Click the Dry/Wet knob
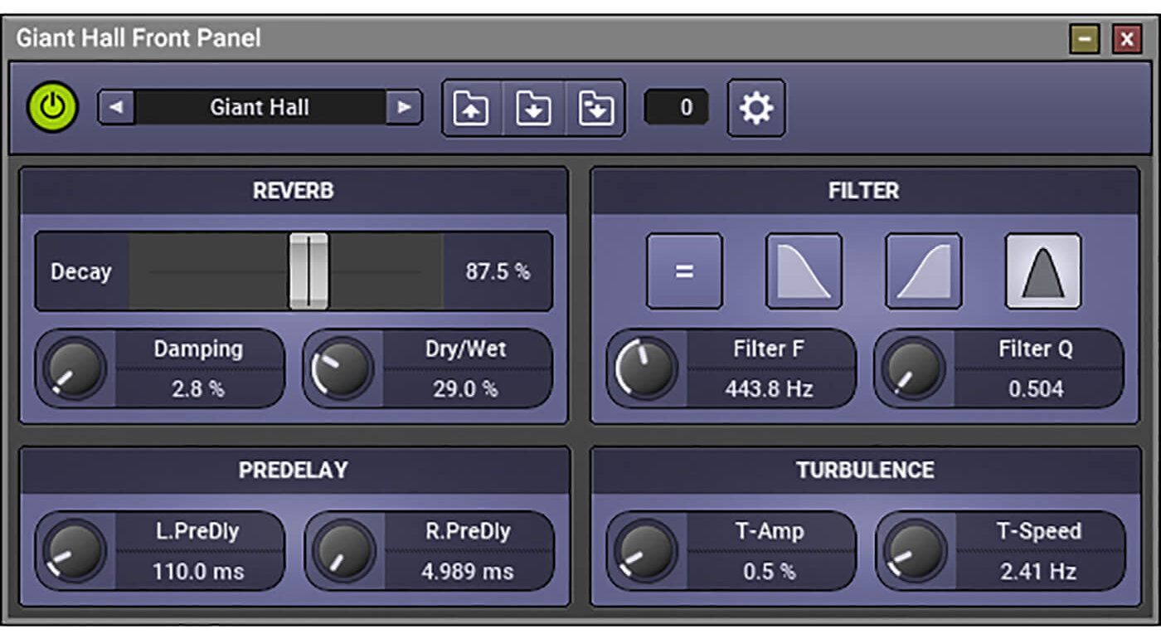The height and width of the screenshot is (639, 1161). pos(342,368)
